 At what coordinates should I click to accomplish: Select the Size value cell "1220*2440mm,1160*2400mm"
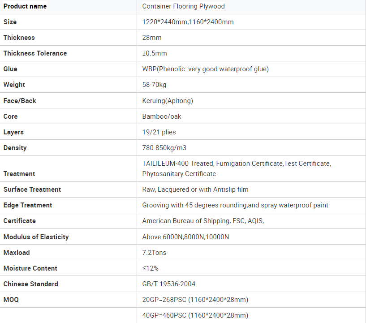point(188,22)
